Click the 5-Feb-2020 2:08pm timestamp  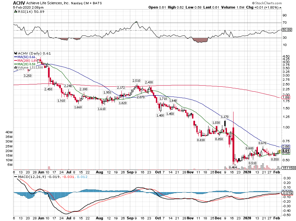[28, 8]
